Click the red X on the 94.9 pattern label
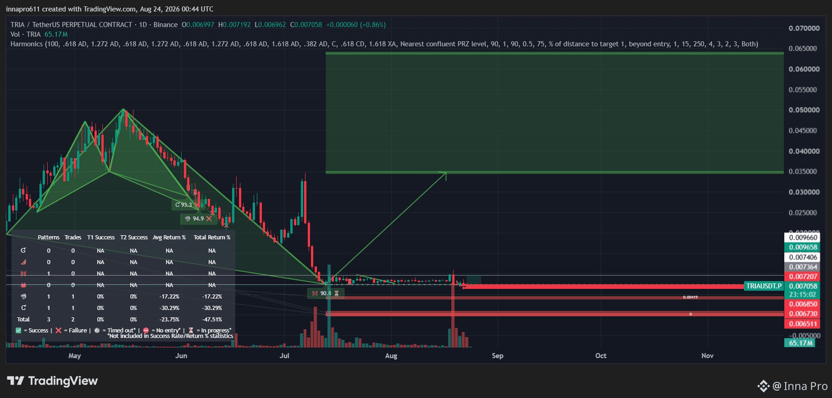 click(209, 219)
